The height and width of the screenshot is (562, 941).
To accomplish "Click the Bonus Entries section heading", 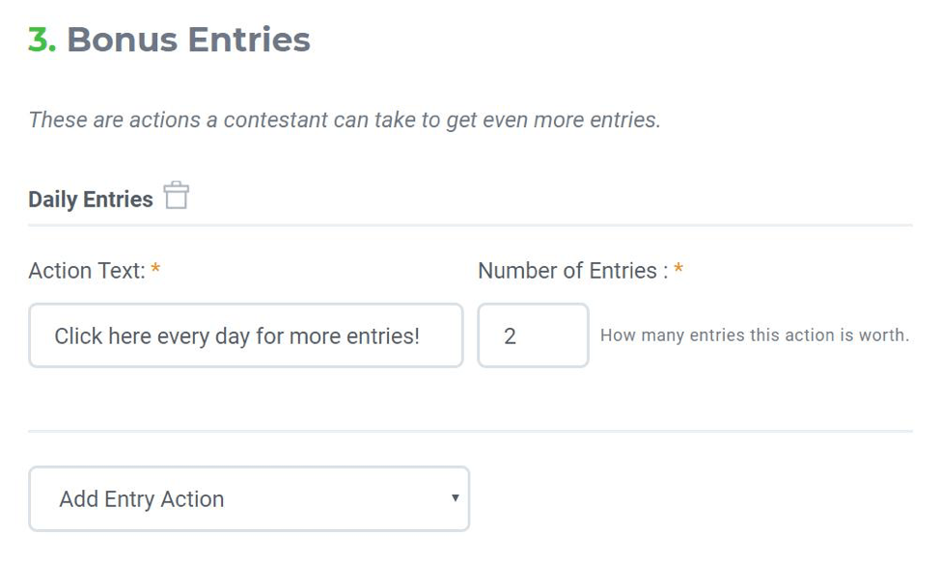I will tap(188, 40).
